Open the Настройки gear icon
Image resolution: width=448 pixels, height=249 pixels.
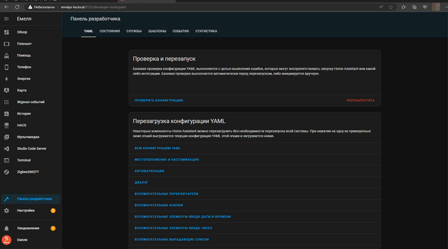click(6, 211)
